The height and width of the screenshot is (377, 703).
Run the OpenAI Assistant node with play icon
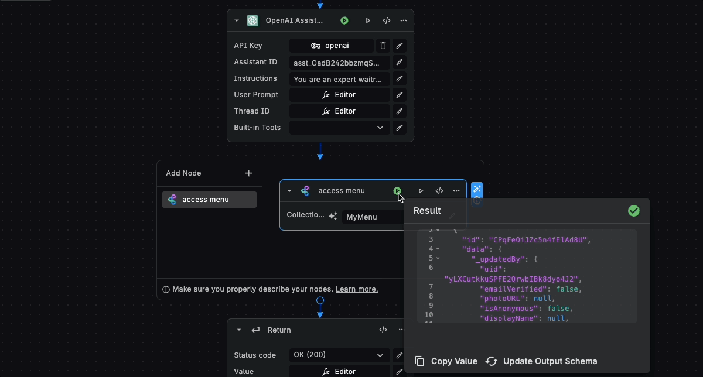[368, 20]
